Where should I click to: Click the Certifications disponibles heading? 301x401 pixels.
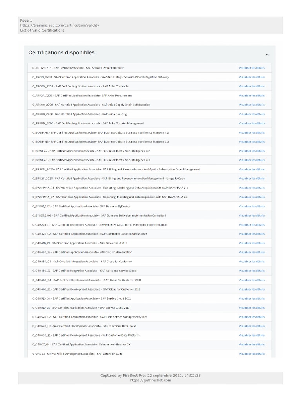pyautogui.click(x=63, y=53)
